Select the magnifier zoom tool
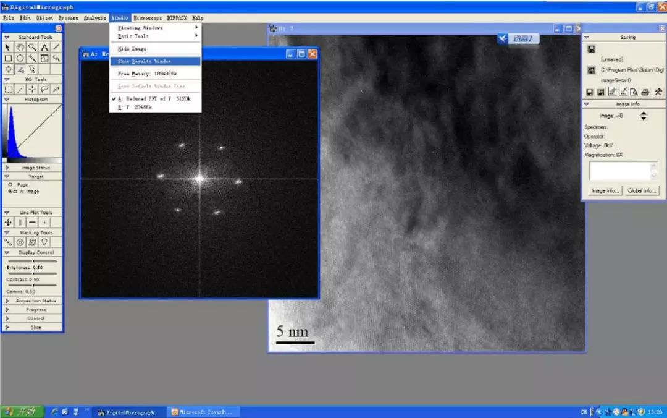 click(x=32, y=47)
